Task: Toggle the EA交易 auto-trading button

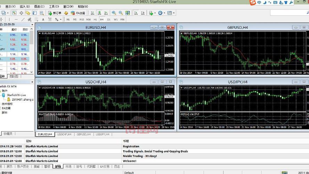Action: [x=78, y=13]
